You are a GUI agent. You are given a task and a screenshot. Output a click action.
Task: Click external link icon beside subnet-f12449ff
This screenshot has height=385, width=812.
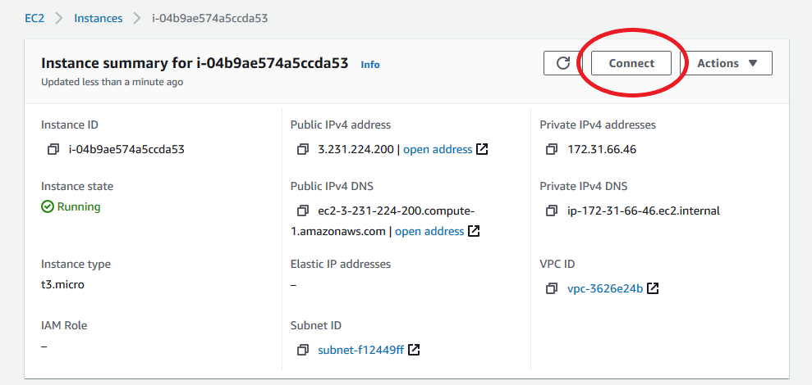pyautogui.click(x=415, y=351)
